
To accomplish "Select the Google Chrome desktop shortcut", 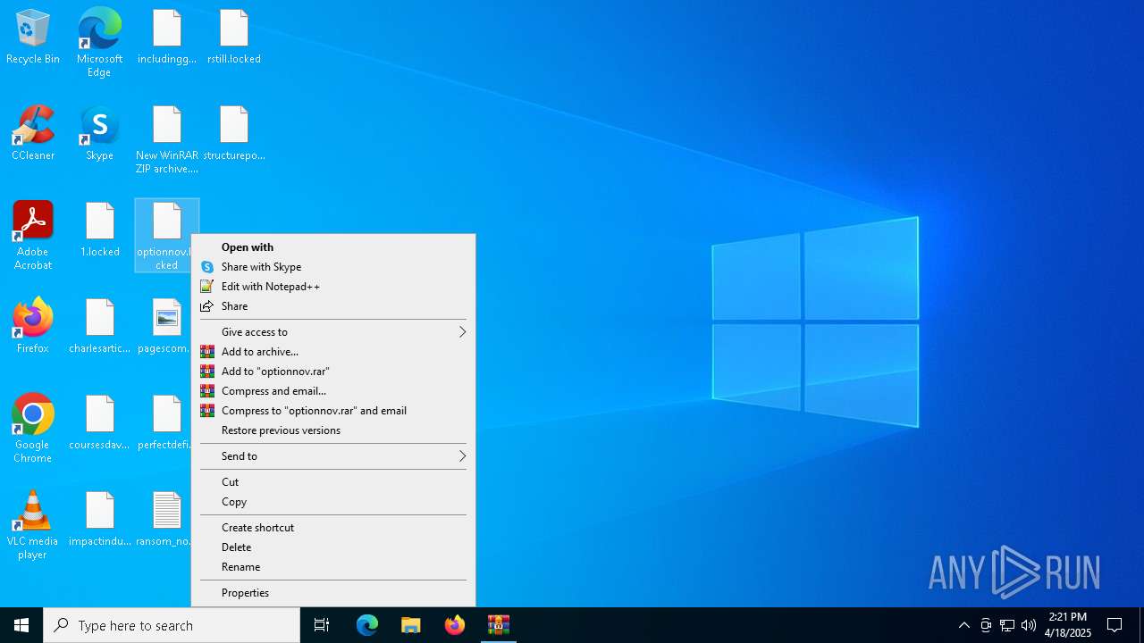I will coord(33,429).
